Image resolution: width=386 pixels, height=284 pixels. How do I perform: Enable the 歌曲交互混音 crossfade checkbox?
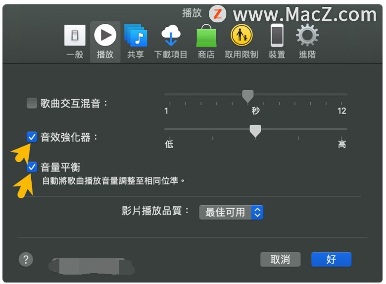tap(32, 103)
